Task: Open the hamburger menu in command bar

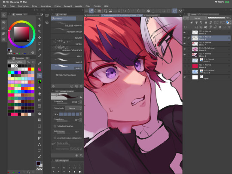Action: pos(86,11)
